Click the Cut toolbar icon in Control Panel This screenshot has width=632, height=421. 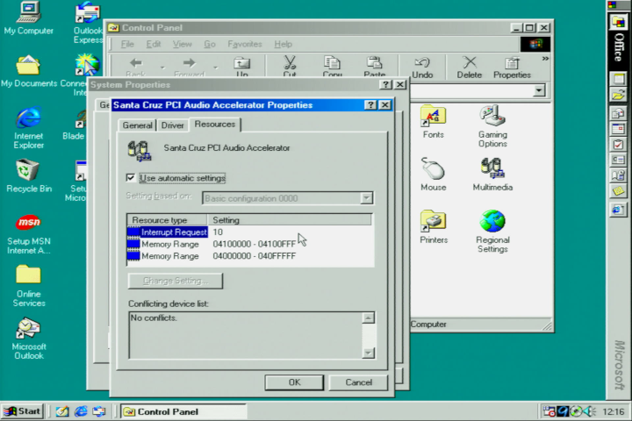pyautogui.click(x=290, y=66)
